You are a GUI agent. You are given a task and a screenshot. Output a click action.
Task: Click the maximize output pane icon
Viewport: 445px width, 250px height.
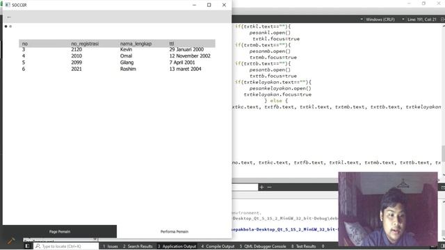[x=443, y=187]
